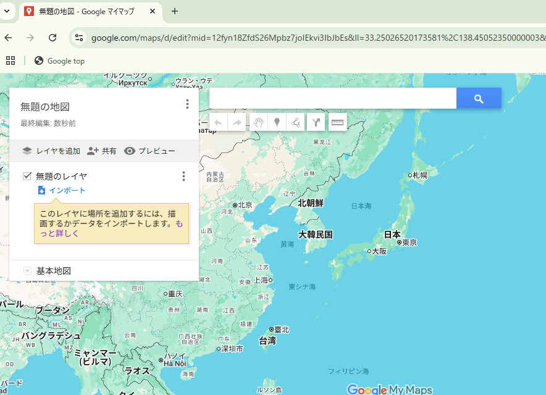Viewport: 546px width, 395px height.
Task: Select the ruler measure distance tool
Action: (x=337, y=122)
